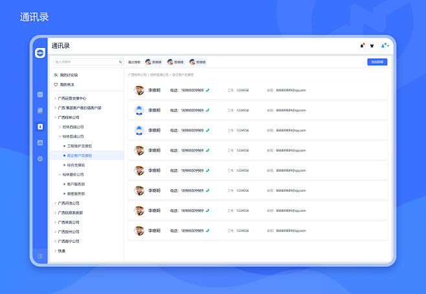Click the green call icon in first contact row
The image size is (426, 294).
(208, 90)
